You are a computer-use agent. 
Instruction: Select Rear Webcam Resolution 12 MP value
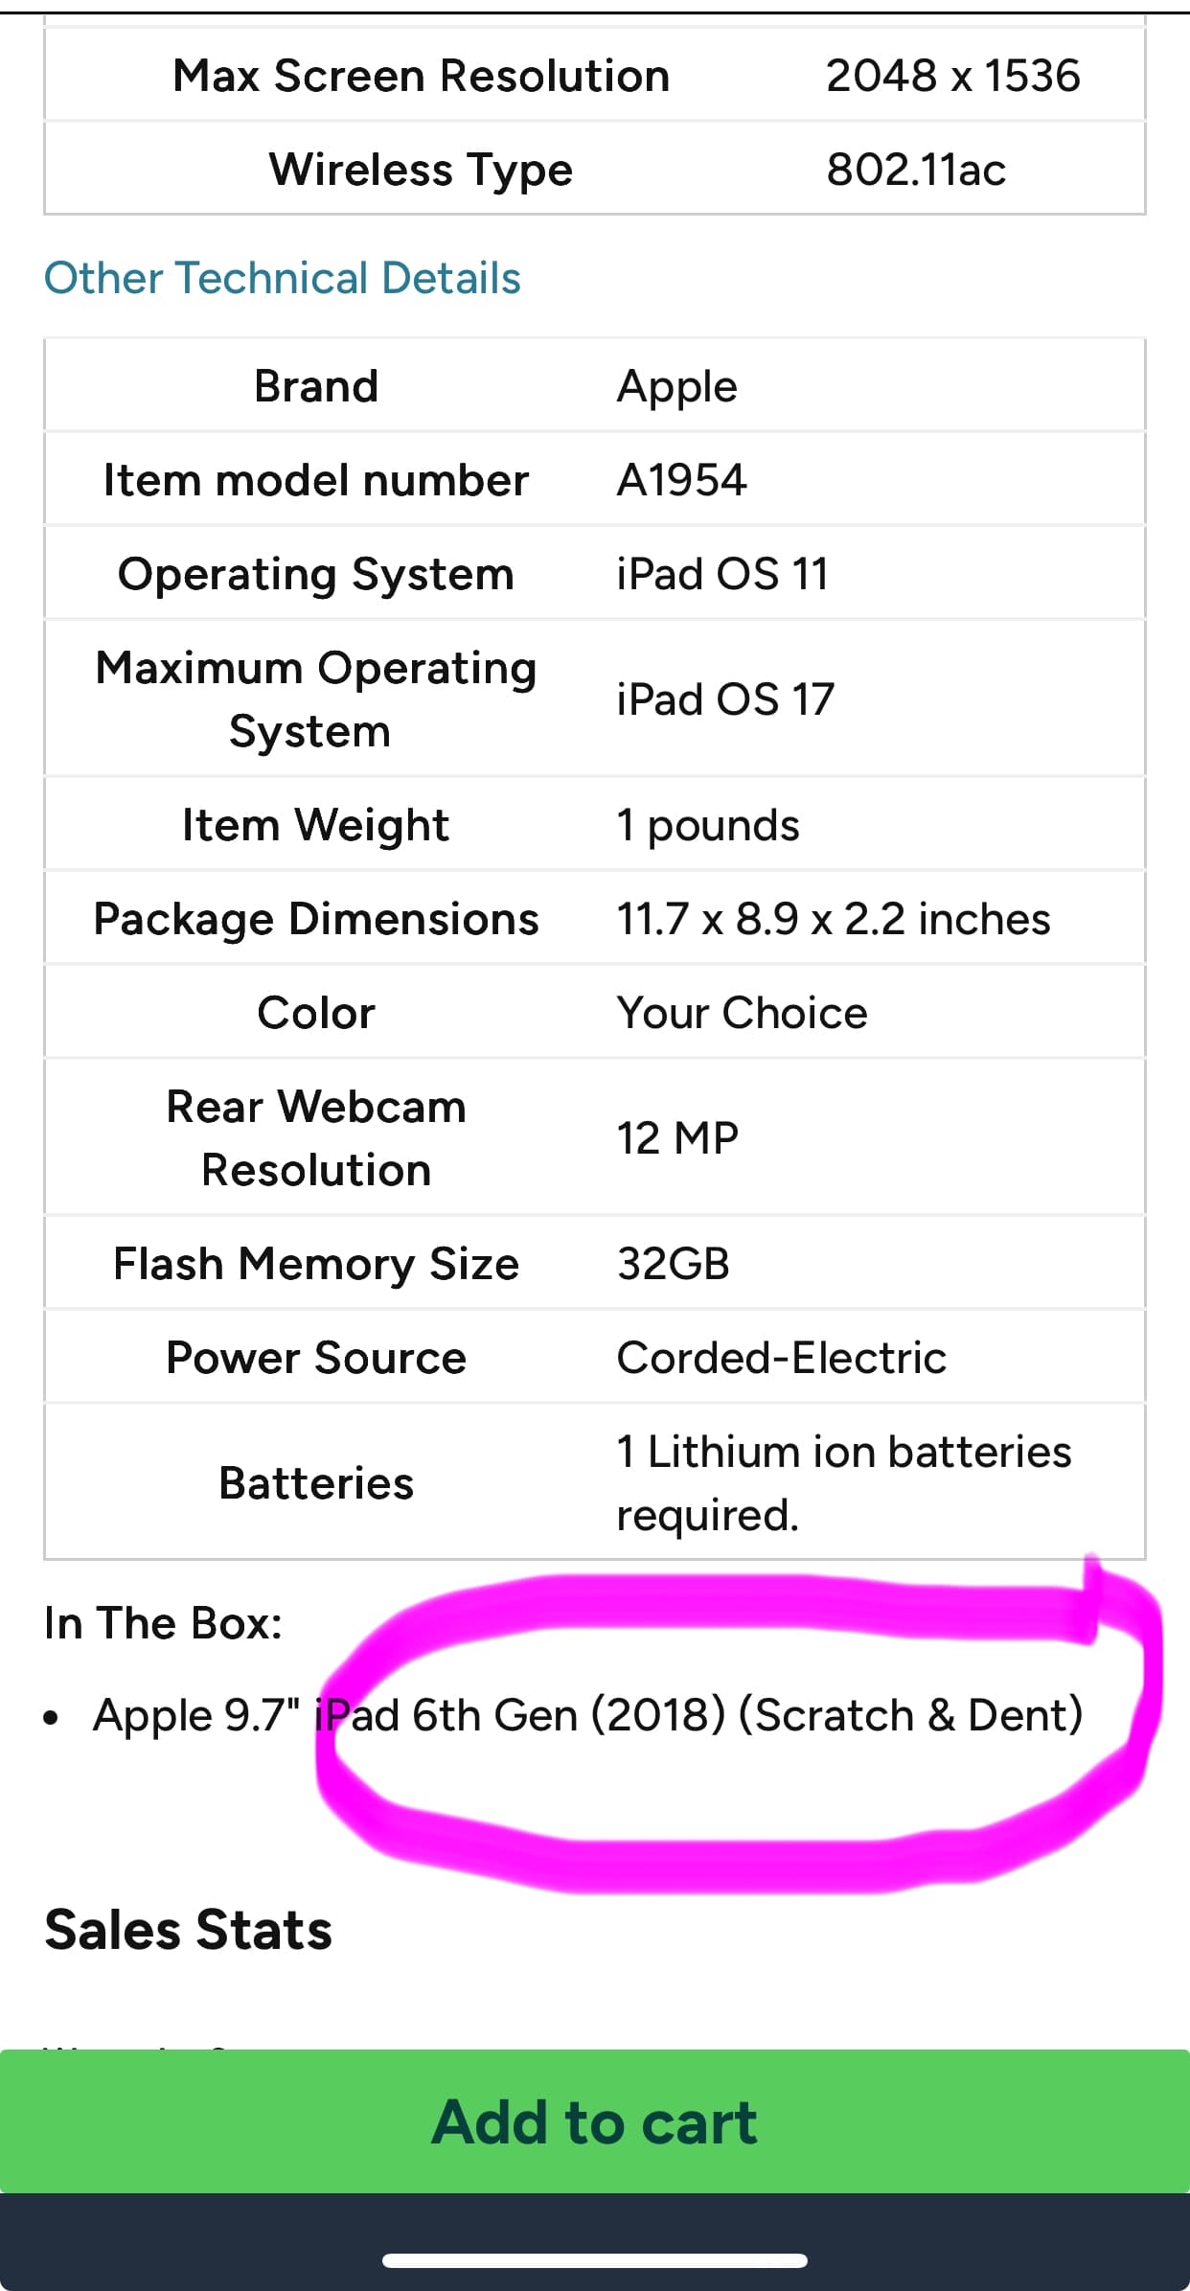677,1137
